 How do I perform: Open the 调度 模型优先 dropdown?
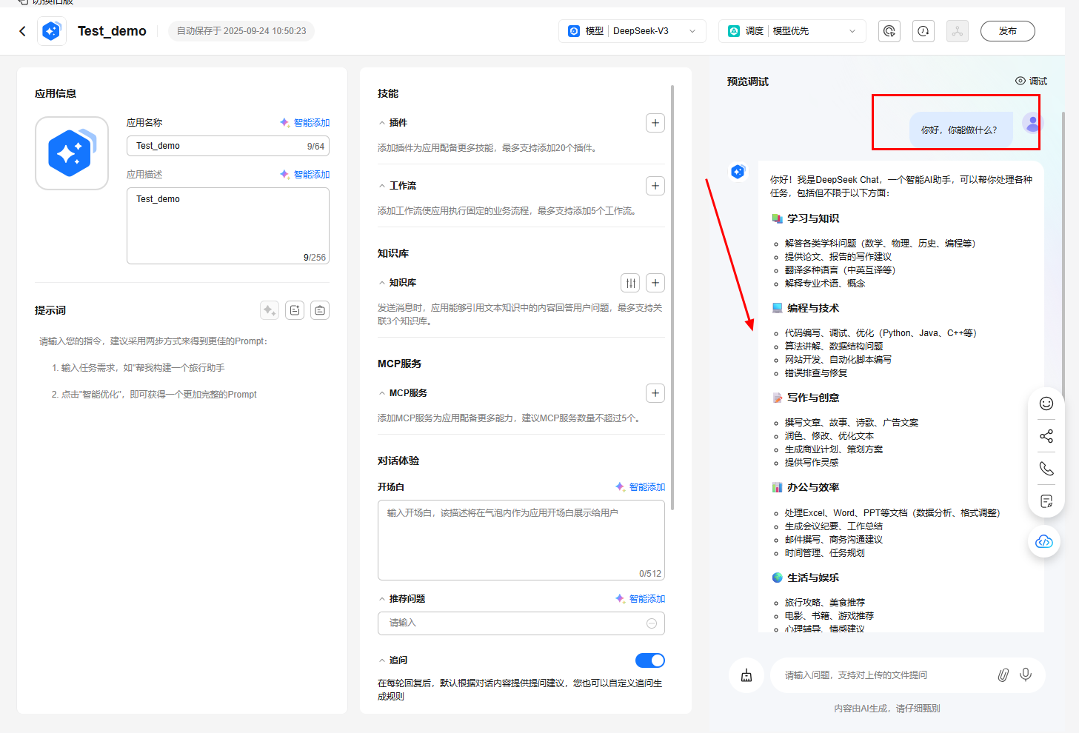coord(792,31)
